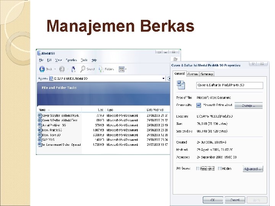Click the Modul Praktik SO file name
Viewport: 275px width, 206px height.
(52, 130)
